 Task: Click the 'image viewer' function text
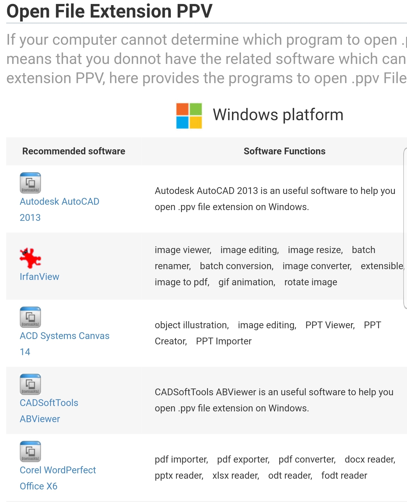coord(183,250)
